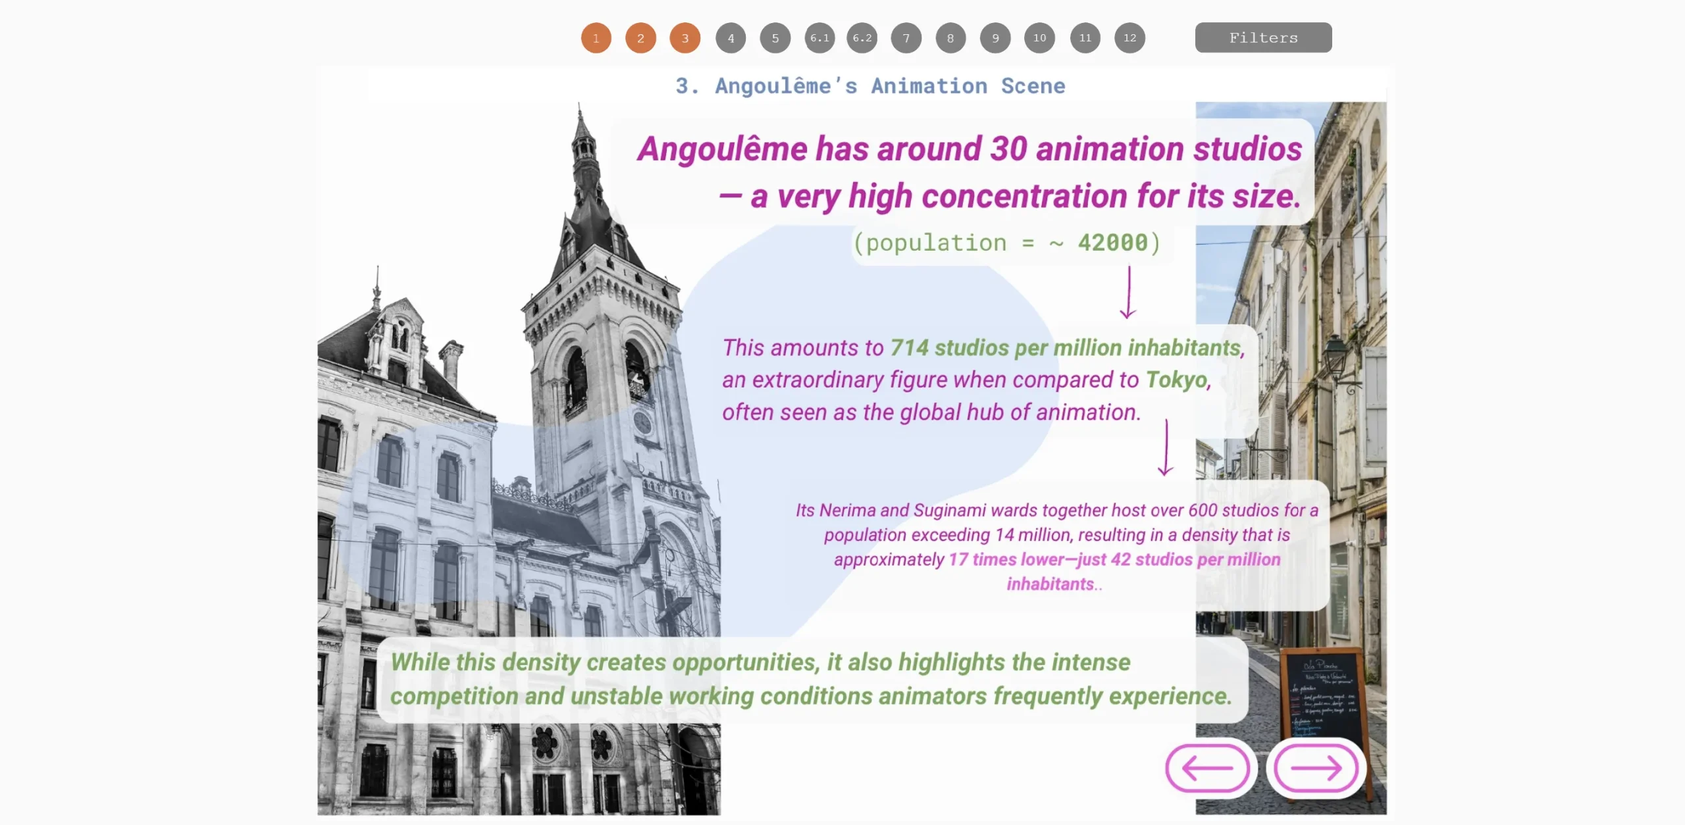The image size is (1685, 825).
Task: Click the "Angoulême's Animation Scene" section title
Action: 870,86
